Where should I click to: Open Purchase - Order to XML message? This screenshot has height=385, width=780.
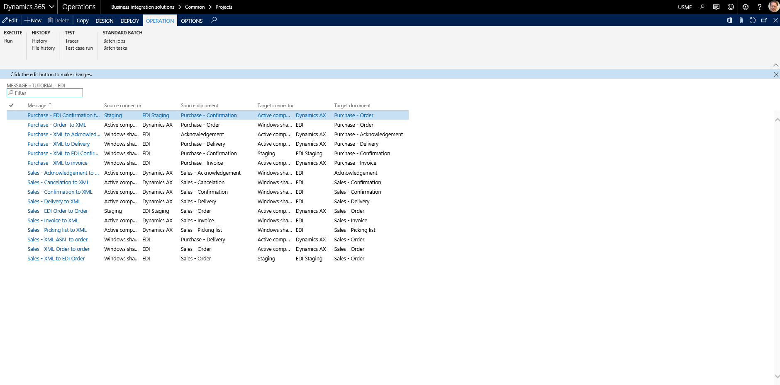click(x=57, y=125)
